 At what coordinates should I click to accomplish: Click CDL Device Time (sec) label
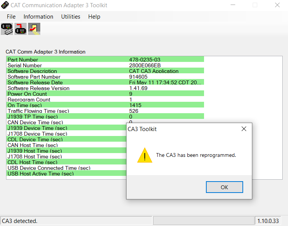pos(35,139)
